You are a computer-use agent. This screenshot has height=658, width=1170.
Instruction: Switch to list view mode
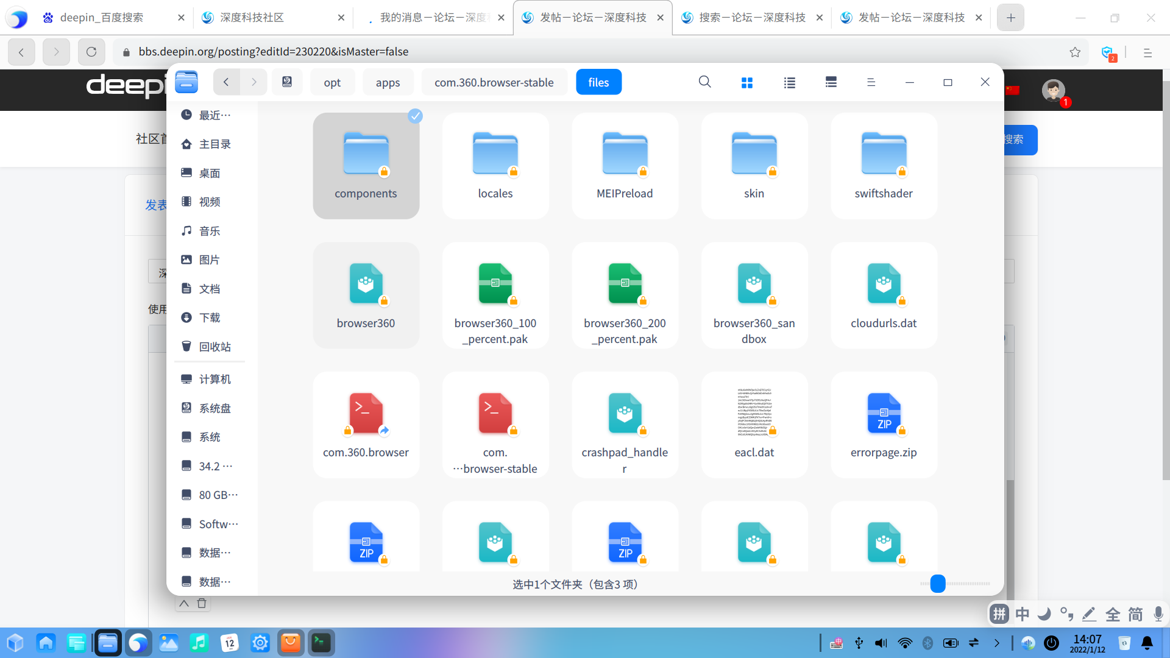(x=789, y=82)
